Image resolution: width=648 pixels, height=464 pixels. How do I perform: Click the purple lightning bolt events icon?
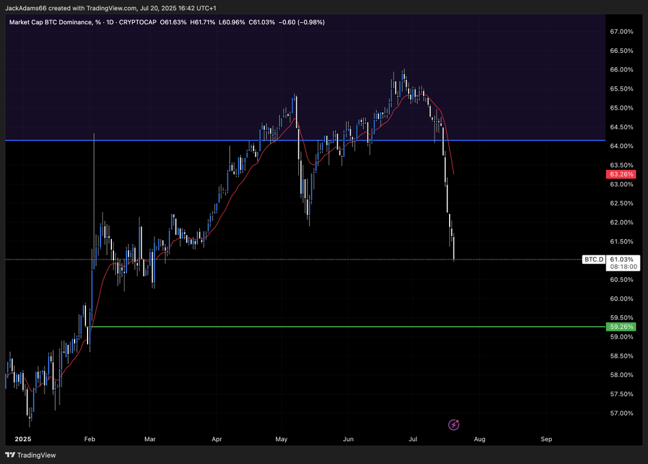coord(454,425)
